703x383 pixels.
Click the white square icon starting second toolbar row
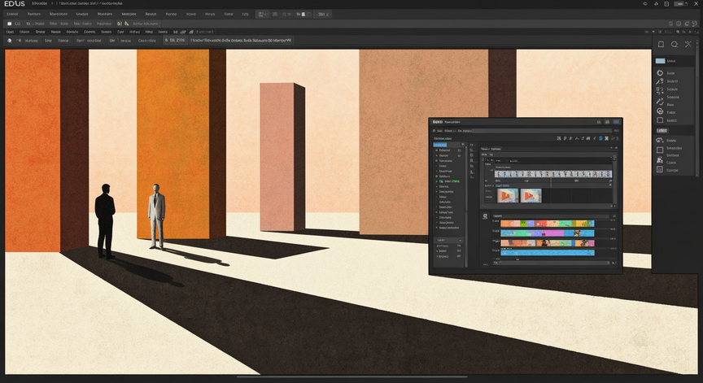click(x=9, y=24)
